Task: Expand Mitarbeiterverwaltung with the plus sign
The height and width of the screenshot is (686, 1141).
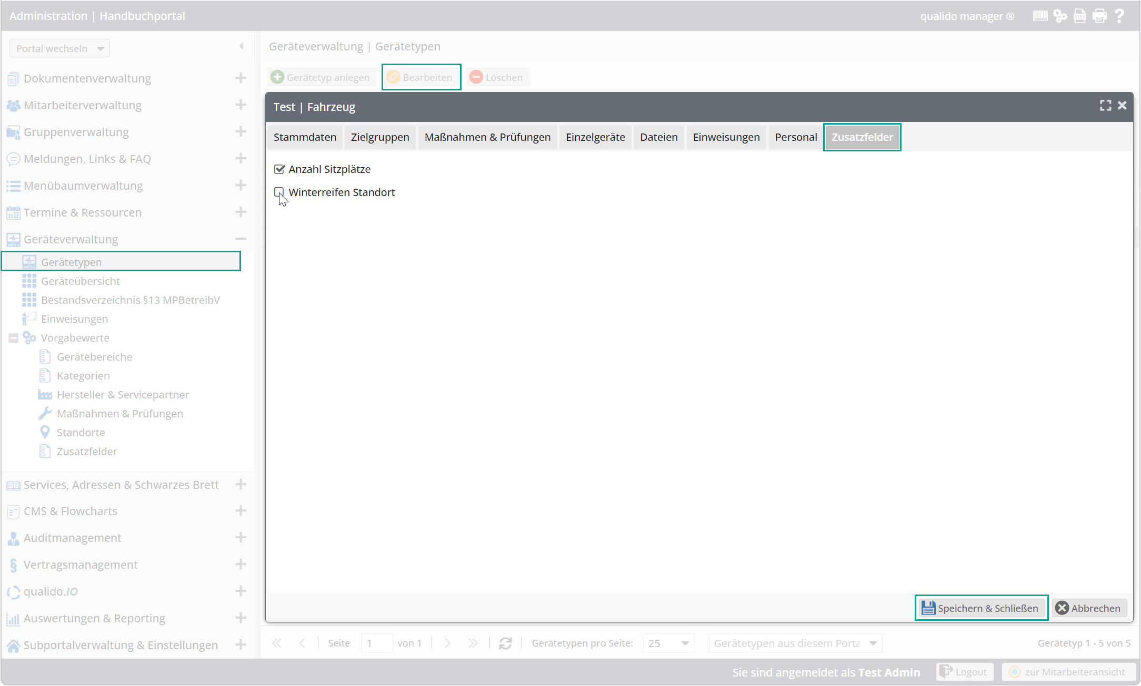Action: [x=241, y=105]
